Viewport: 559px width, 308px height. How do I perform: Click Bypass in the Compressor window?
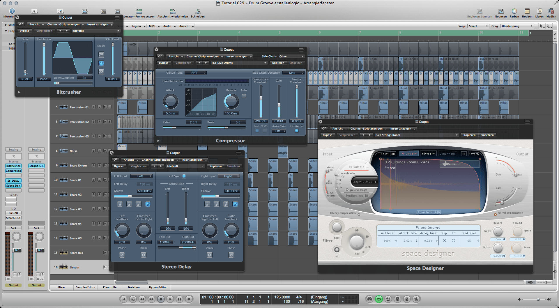(x=164, y=63)
